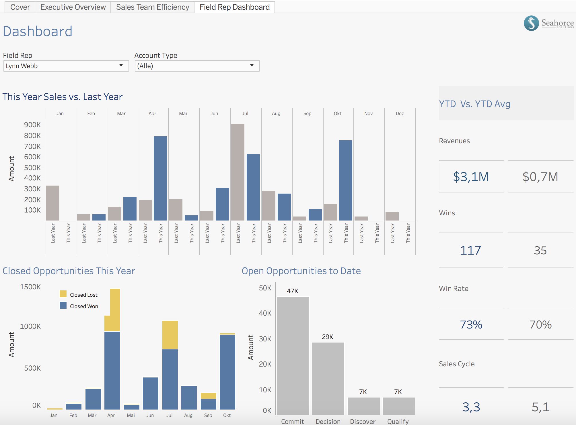Viewport: 576px width, 425px height.
Task: Select the Commit 47K bar
Action: [x=293, y=355]
